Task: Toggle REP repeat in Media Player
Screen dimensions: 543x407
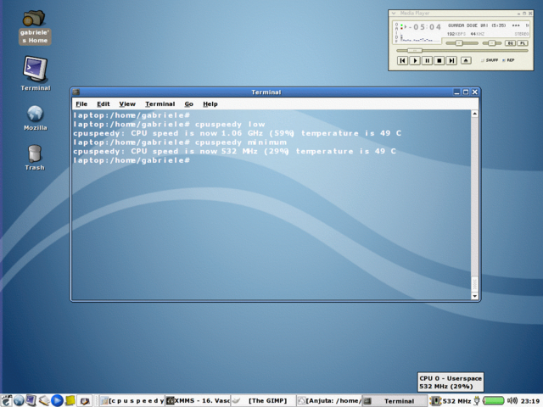Action: coord(508,60)
